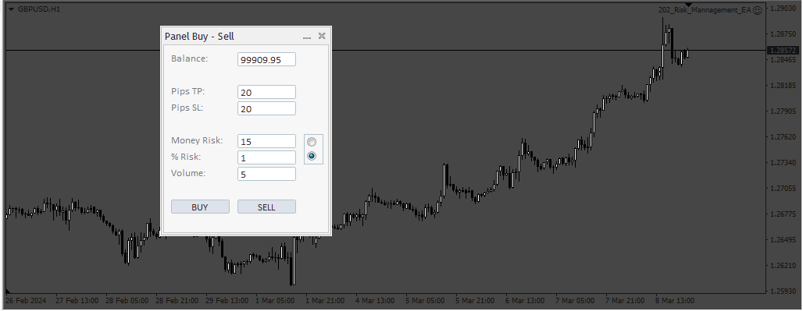Click the 1 Mar 05:00 time label
Image resolution: width=803 pixels, height=311 pixels.
(x=275, y=300)
